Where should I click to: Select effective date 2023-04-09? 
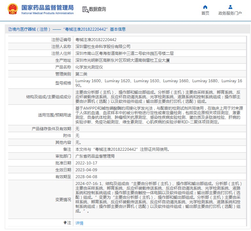pyautogui.click(x=86, y=170)
